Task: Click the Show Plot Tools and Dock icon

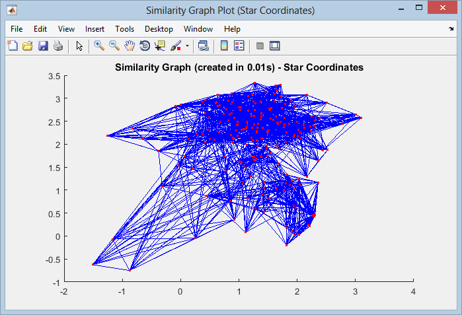Action: pos(274,46)
